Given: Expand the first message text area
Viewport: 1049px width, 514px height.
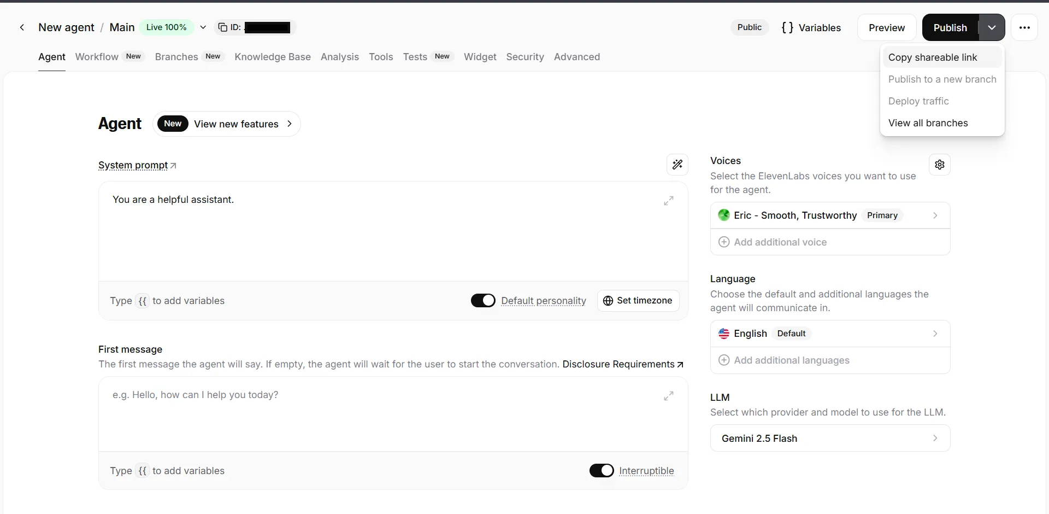Looking at the screenshot, I should (668, 396).
